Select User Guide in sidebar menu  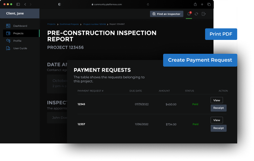click(x=20, y=48)
